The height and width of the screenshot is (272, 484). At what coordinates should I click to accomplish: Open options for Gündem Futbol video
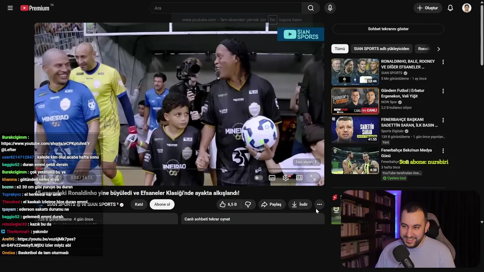(x=443, y=91)
